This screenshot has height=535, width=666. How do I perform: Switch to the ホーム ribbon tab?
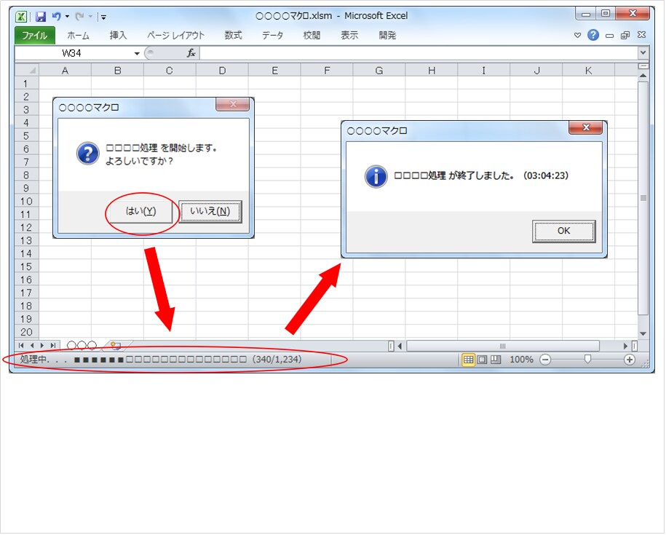[78, 35]
